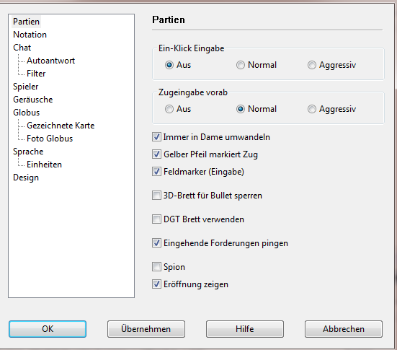
Task: Open the Filter sub-item
Action: (36, 74)
